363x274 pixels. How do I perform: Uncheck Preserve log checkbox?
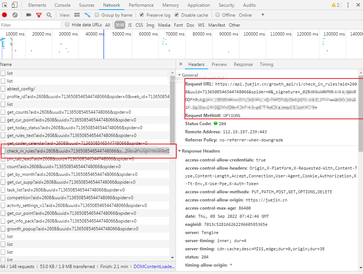point(142,15)
